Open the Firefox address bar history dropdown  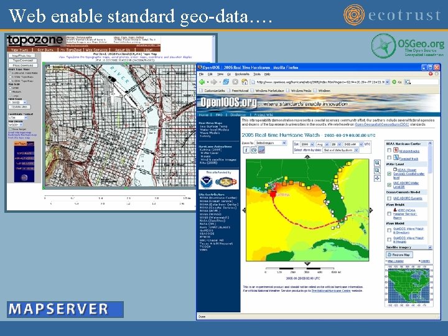point(388,82)
